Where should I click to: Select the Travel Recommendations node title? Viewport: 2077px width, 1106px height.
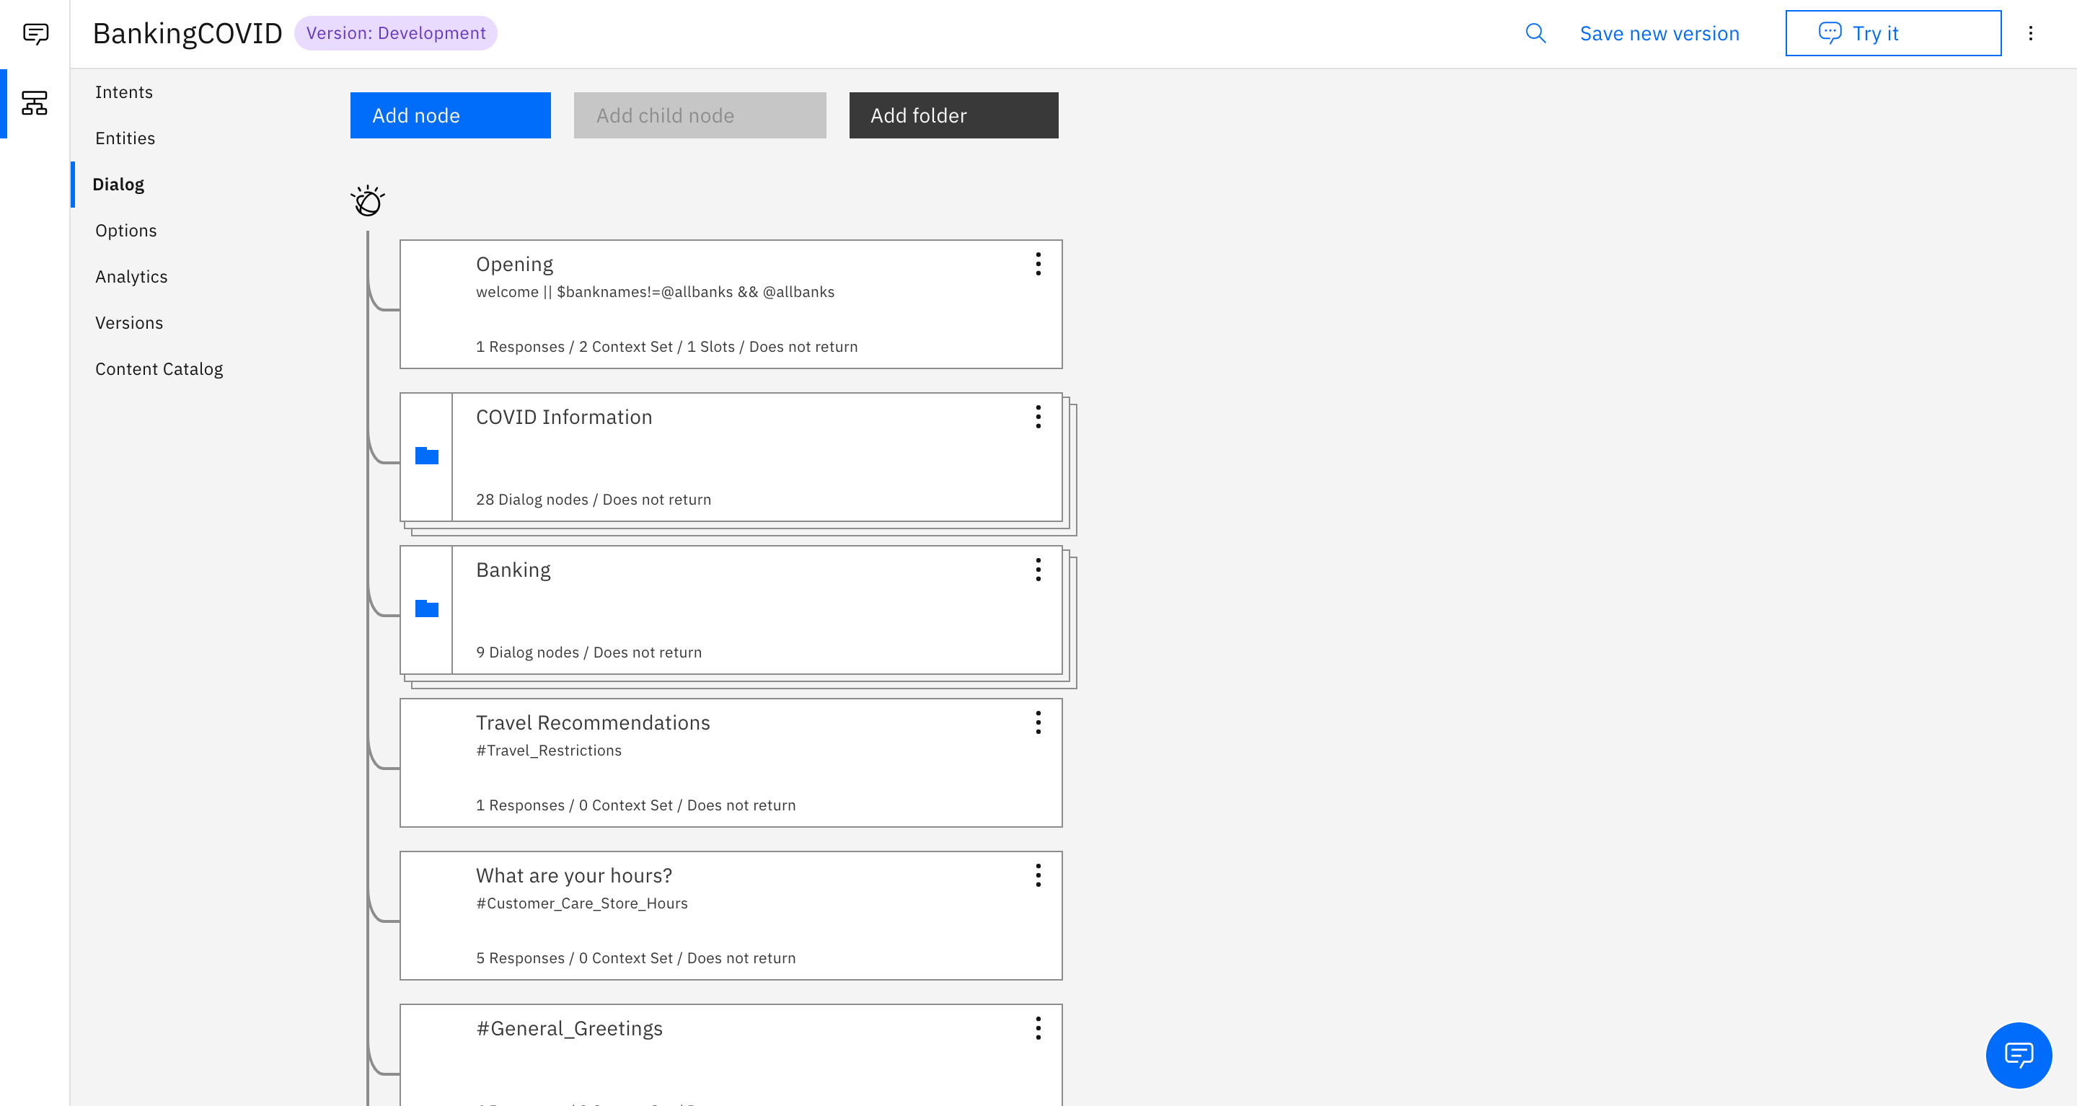(x=593, y=722)
